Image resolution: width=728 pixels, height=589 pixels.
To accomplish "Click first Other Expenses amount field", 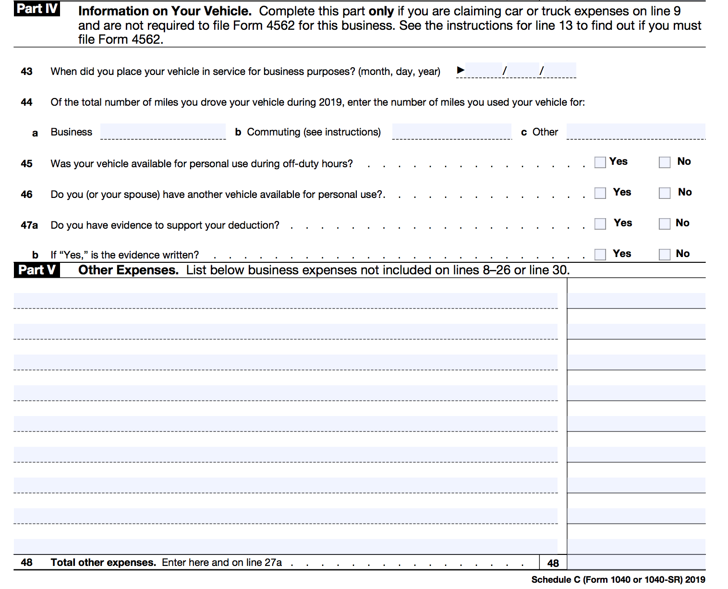I will point(636,301).
